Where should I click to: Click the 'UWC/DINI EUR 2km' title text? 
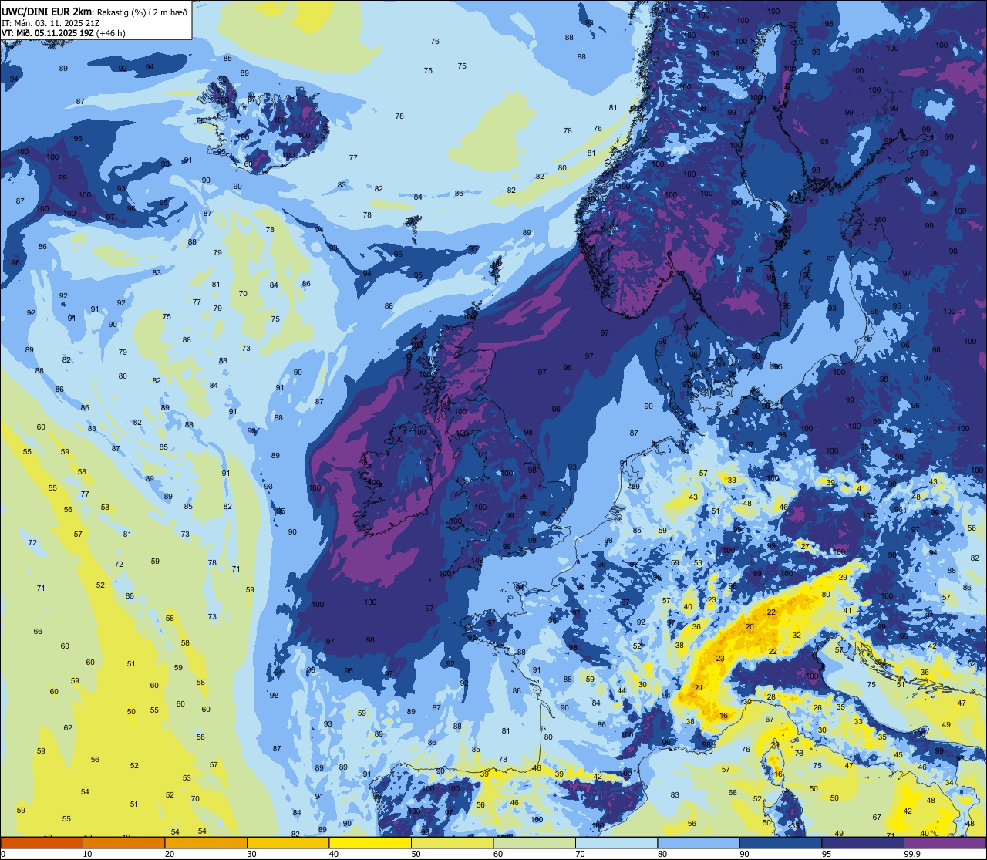45,12
